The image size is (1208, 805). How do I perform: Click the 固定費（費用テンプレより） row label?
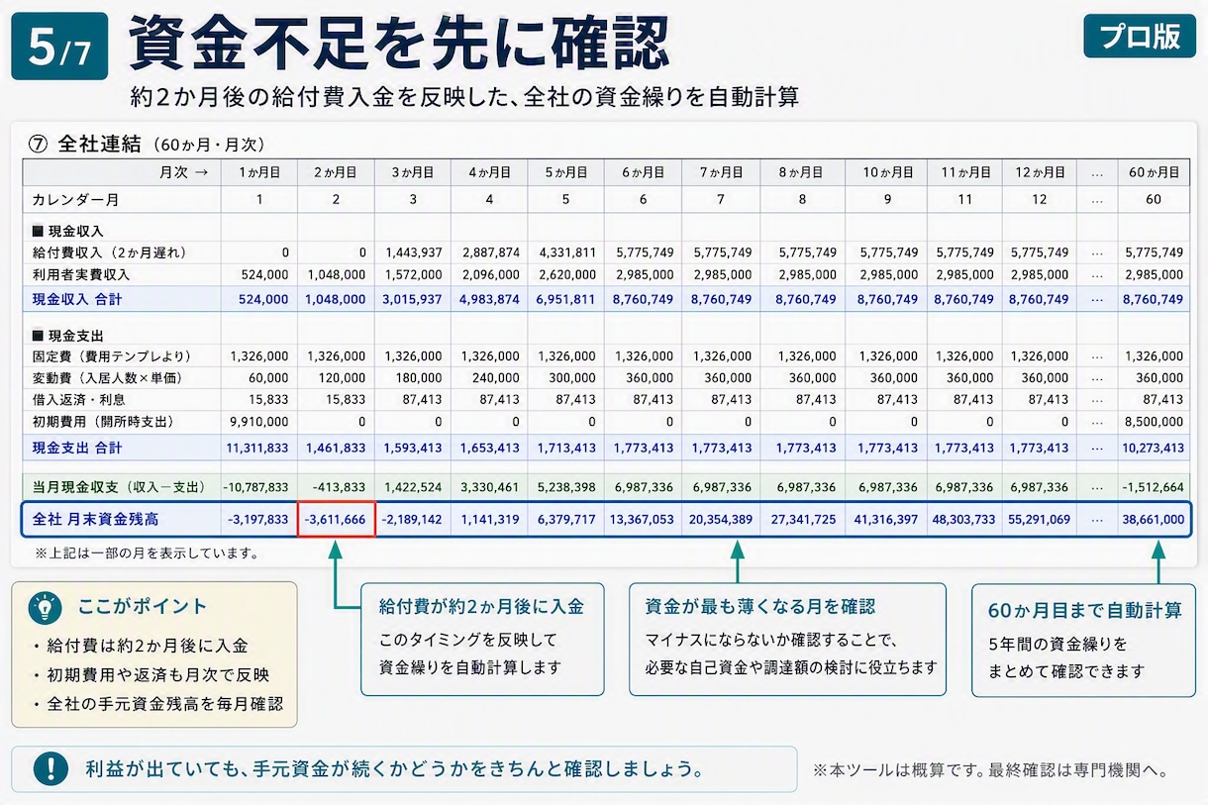pyautogui.click(x=112, y=355)
